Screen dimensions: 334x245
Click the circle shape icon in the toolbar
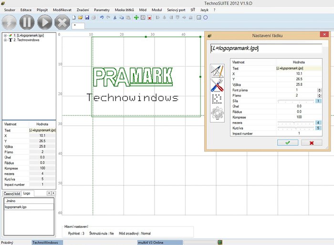pos(205,18)
